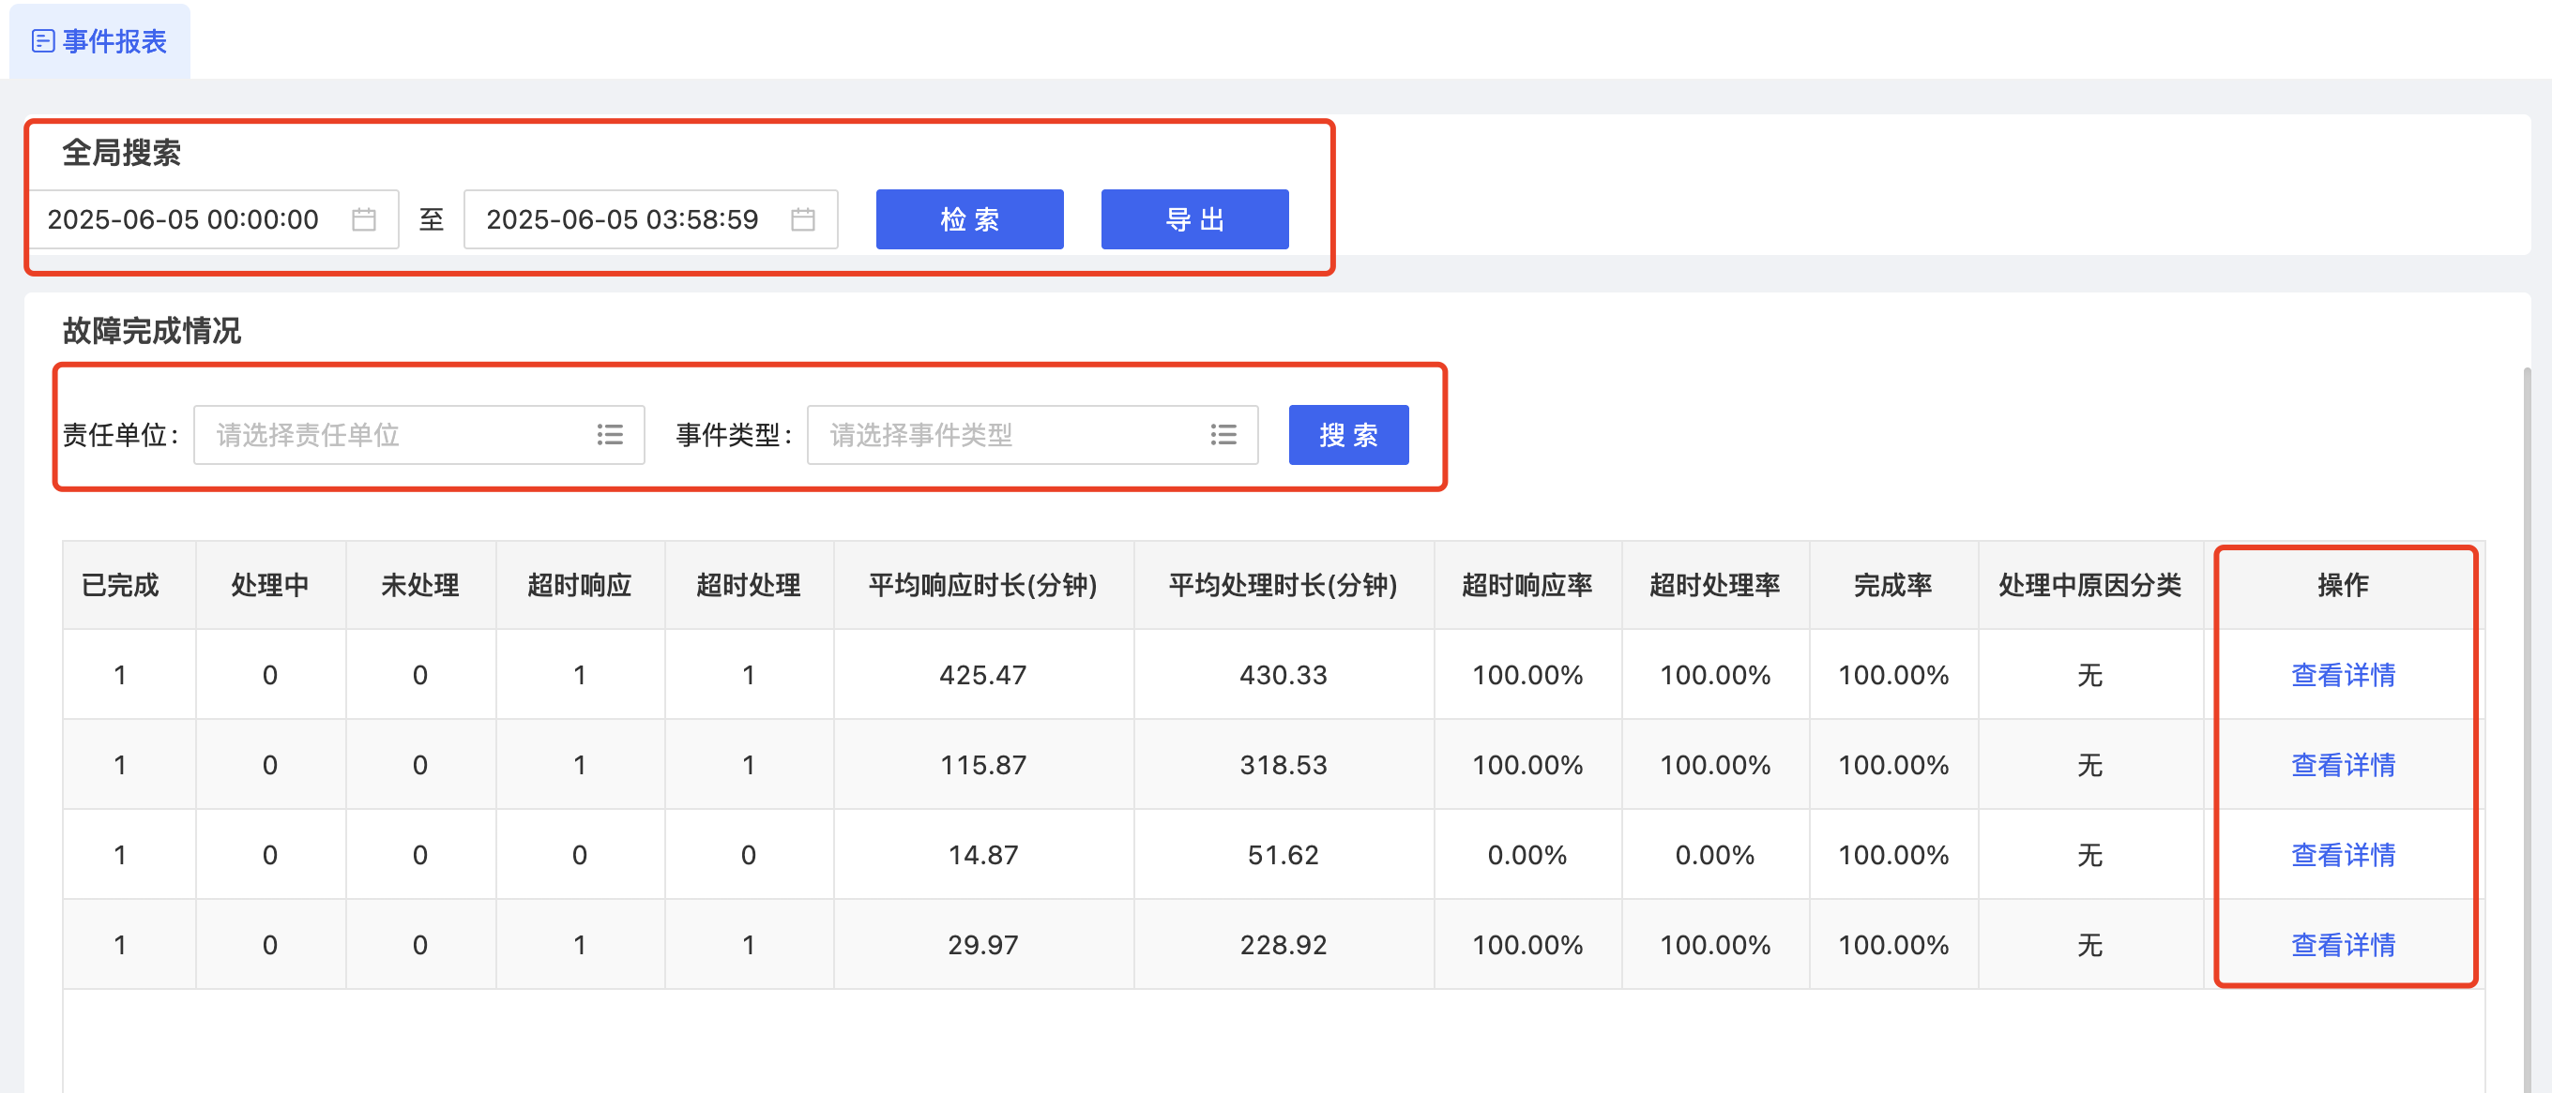The image size is (2552, 1093).
Task: Click the cell value 318.53
Action: coord(1283,765)
